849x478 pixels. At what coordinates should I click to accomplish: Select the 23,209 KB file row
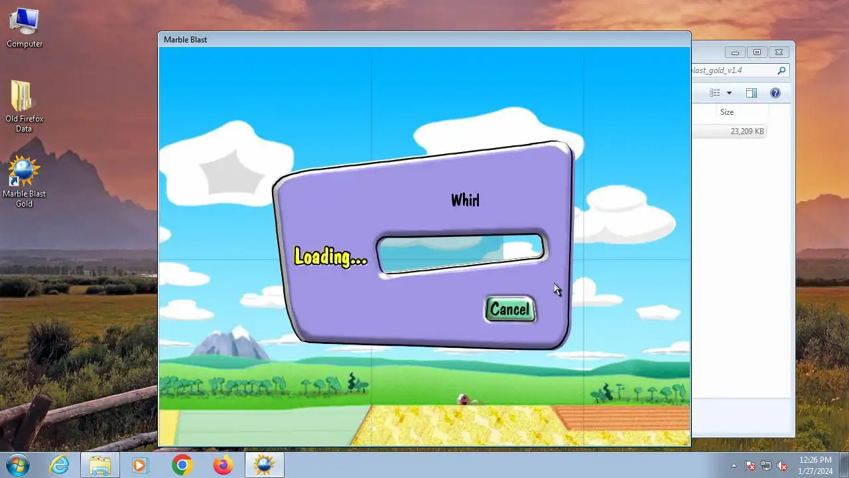click(729, 131)
